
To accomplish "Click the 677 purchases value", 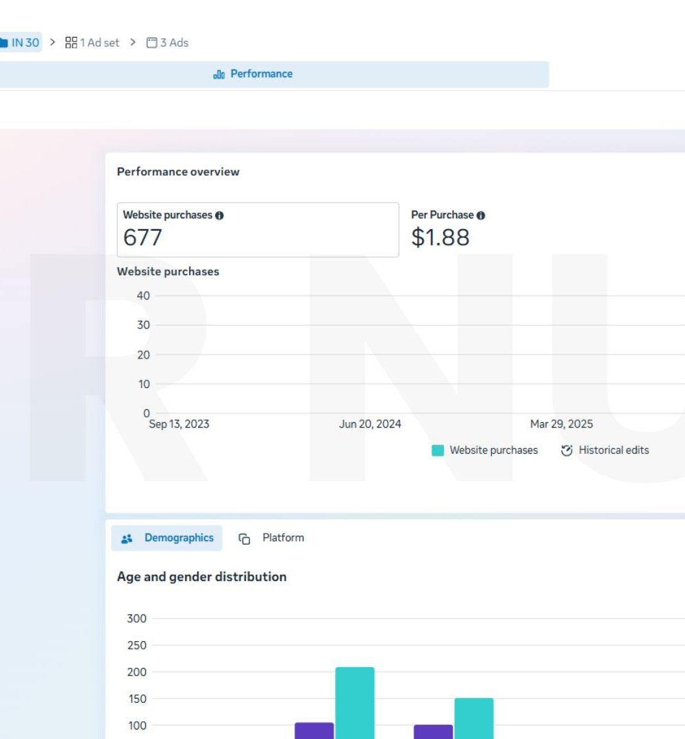I will pos(142,237).
